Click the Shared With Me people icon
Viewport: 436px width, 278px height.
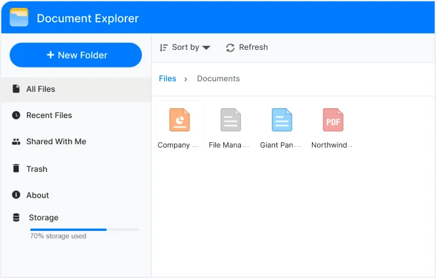(16, 142)
